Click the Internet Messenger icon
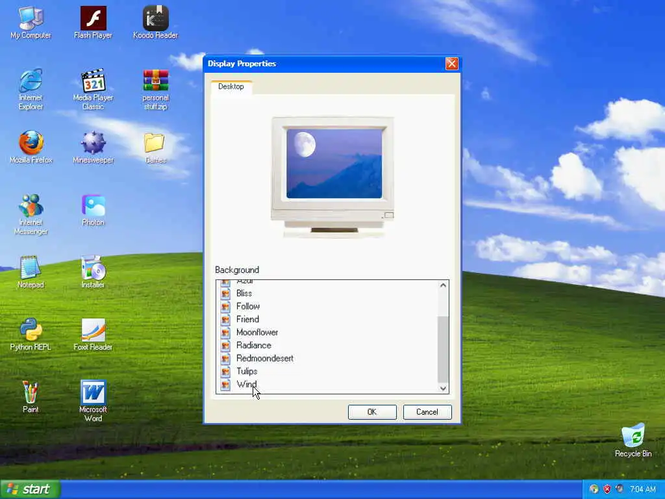Viewport: 665px width, 499px height. [x=31, y=214]
